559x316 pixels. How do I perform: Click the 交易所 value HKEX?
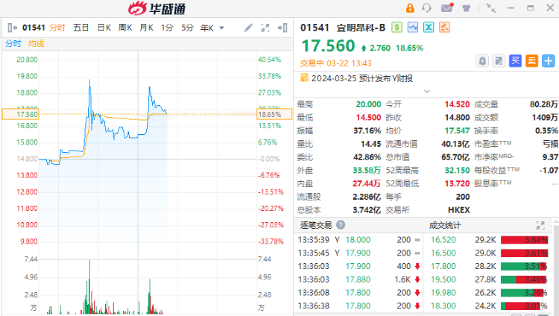459,209
